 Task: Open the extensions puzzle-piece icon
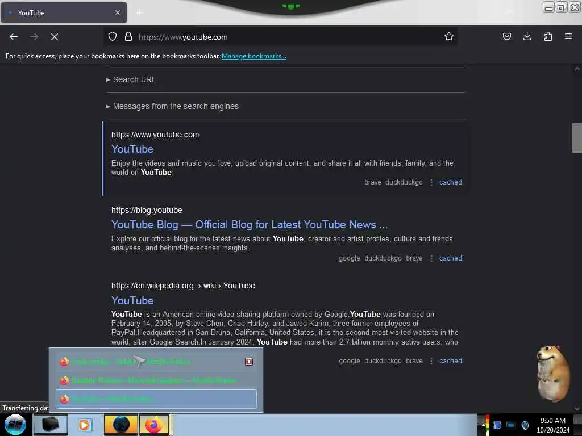pos(548,36)
